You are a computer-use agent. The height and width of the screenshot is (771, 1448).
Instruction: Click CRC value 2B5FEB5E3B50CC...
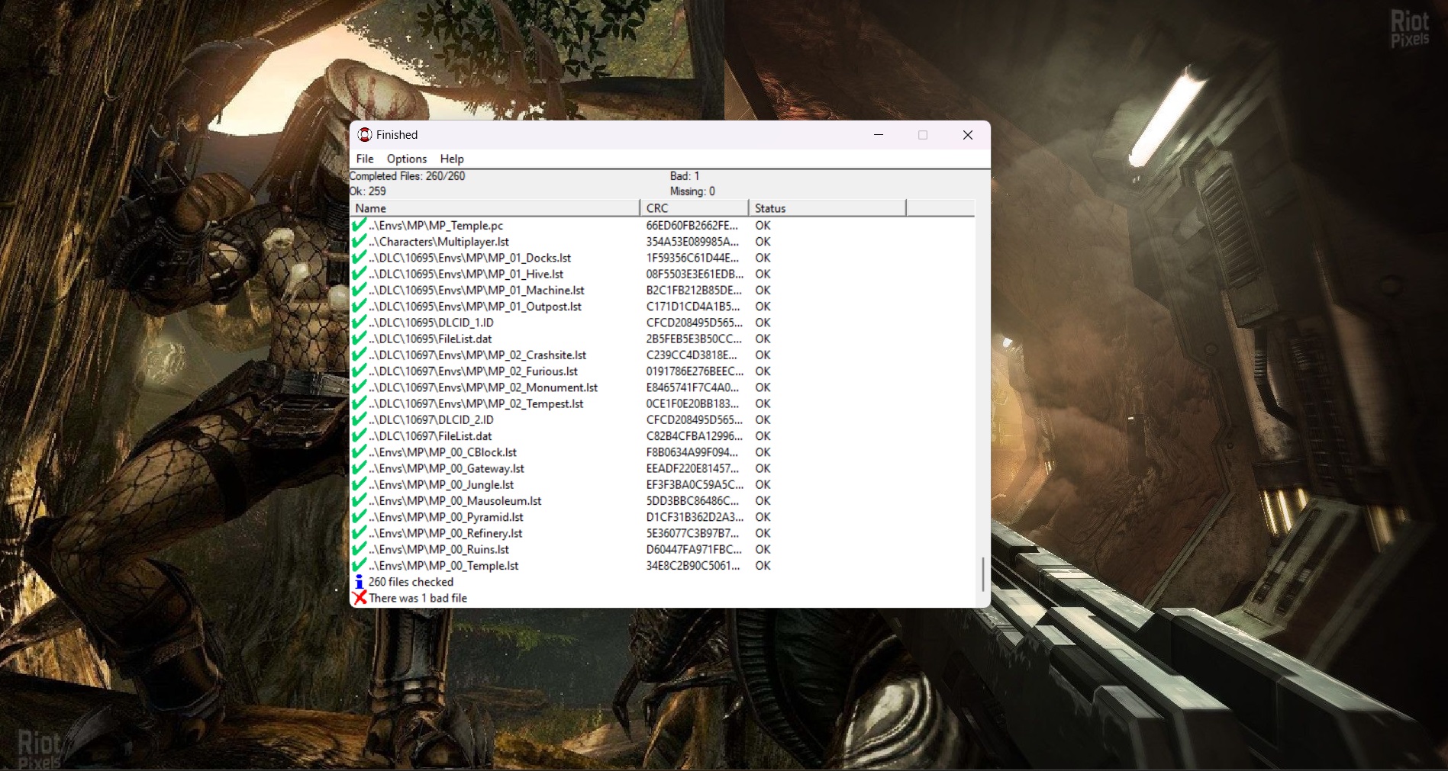pyautogui.click(x=694, y=339)
